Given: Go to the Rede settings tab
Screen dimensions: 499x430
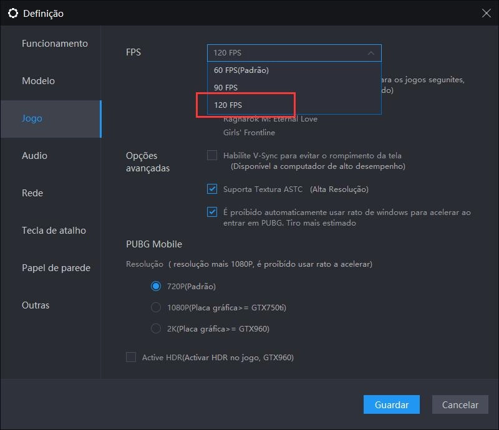Looking at the screenshot, I should tap(32, 193).
